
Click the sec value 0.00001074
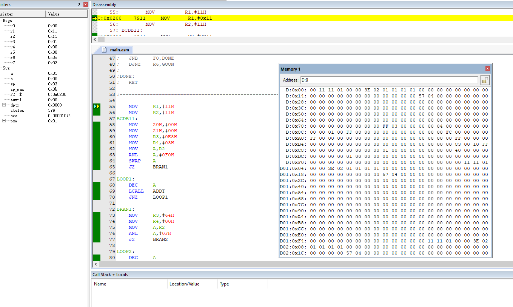coord(59,116)
